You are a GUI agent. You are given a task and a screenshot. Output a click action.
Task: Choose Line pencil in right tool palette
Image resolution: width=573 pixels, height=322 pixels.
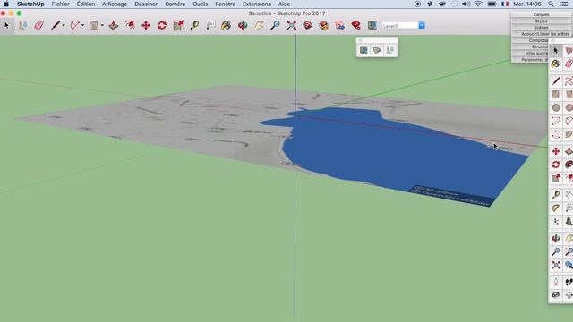556,81
